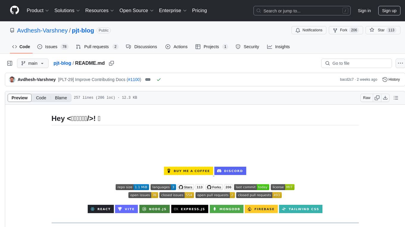Click the Buy Me a Coffee badge
Screen dimensions: 405x227
189,171
